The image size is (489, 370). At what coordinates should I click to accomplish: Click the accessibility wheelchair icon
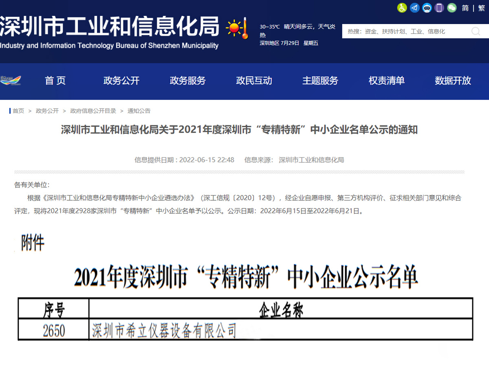[x=402, y=8]
